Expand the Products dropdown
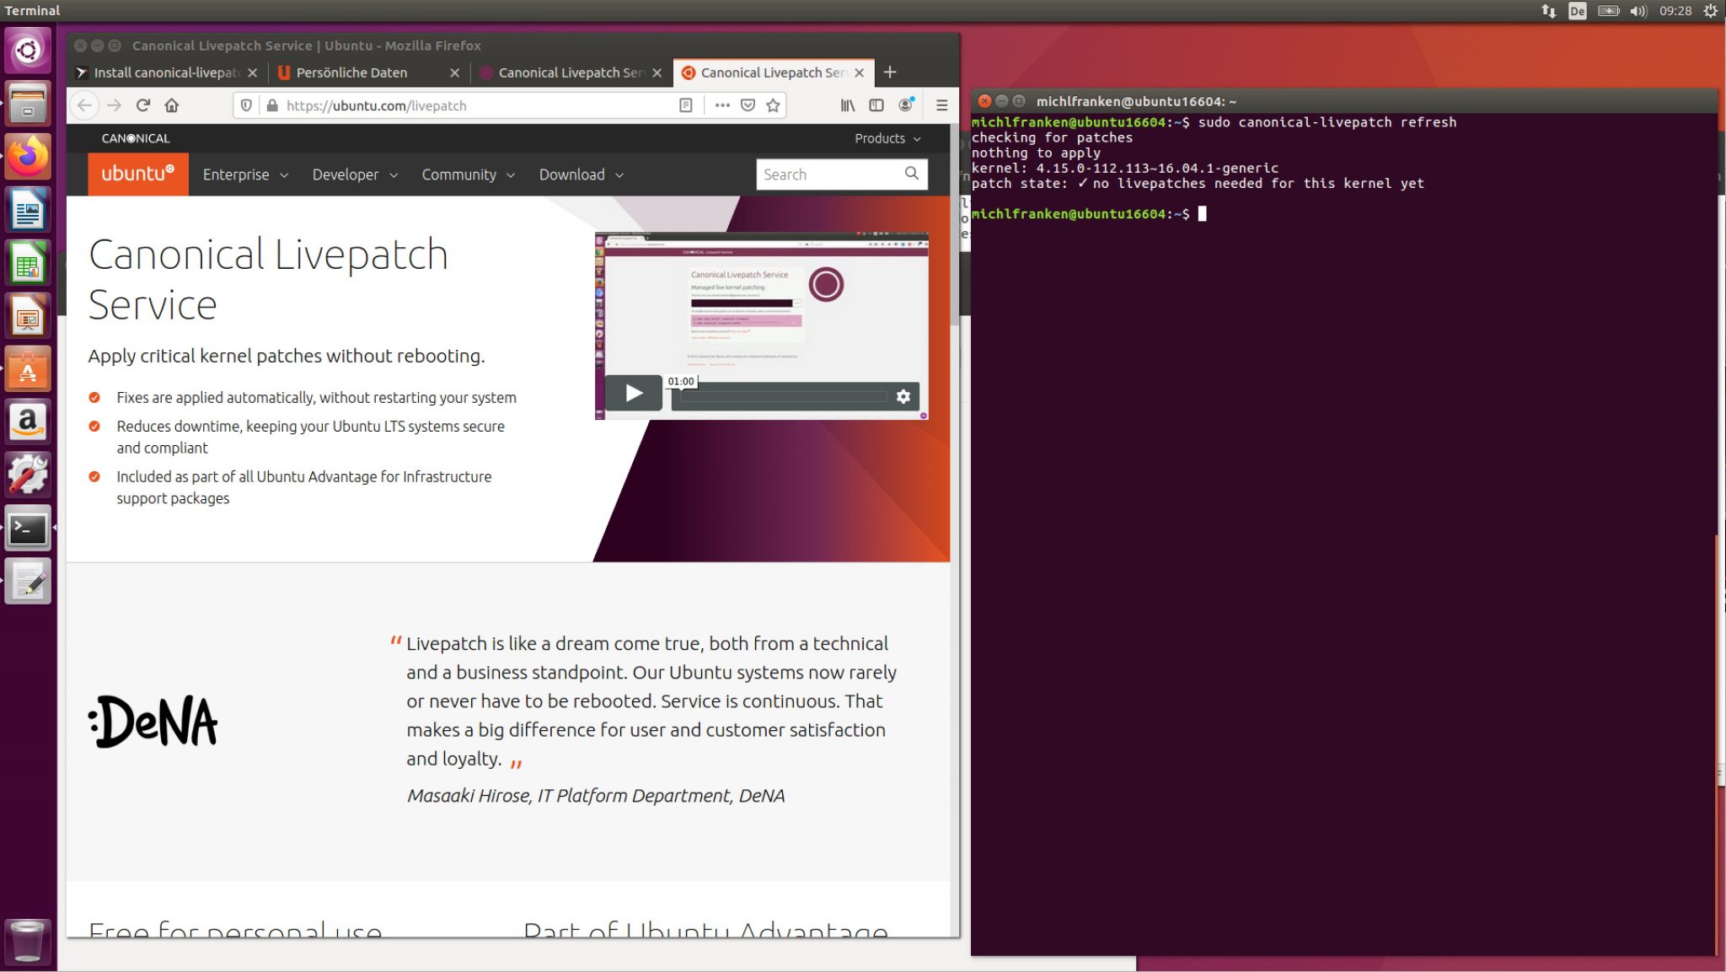The height and width of the screenshot is (972, 1726). (887, 138)
